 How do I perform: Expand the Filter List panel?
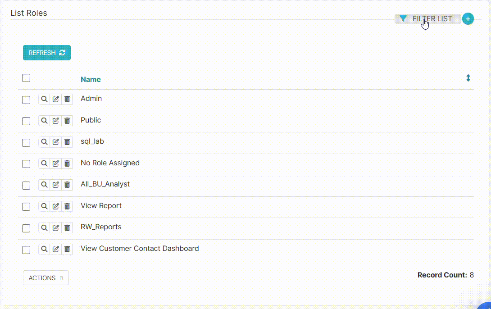click(x=427, y=19)
